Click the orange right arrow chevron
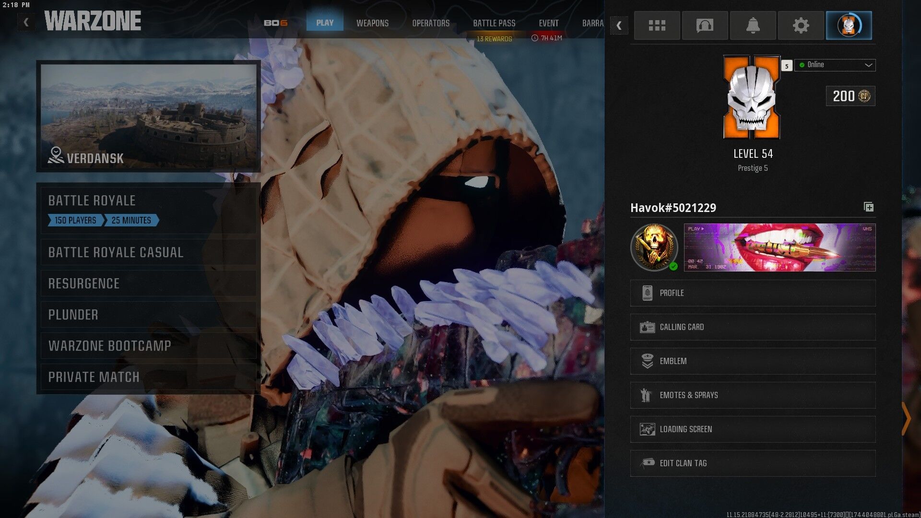 point(906,419)
